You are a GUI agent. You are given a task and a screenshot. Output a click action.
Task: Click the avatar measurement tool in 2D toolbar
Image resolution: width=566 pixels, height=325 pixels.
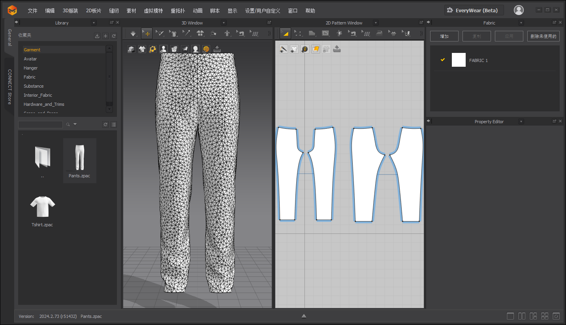(339, 34)
